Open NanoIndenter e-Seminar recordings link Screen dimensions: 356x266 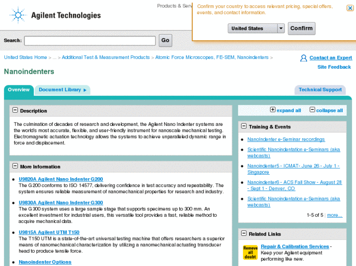(x=286, y=140)
